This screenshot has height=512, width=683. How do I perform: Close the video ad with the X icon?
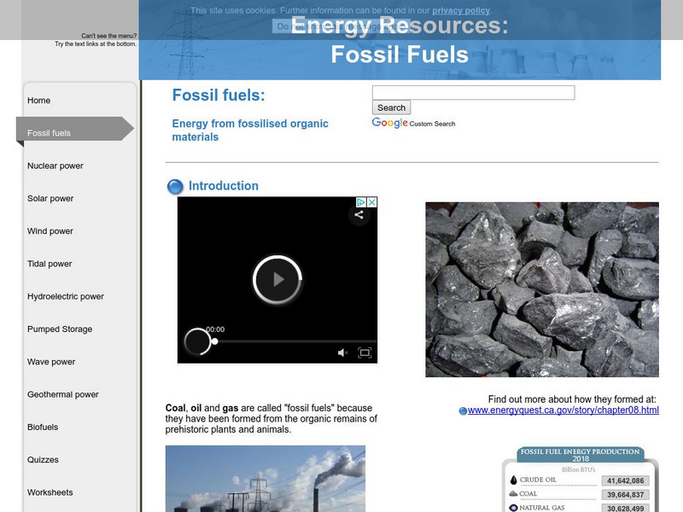371,202
